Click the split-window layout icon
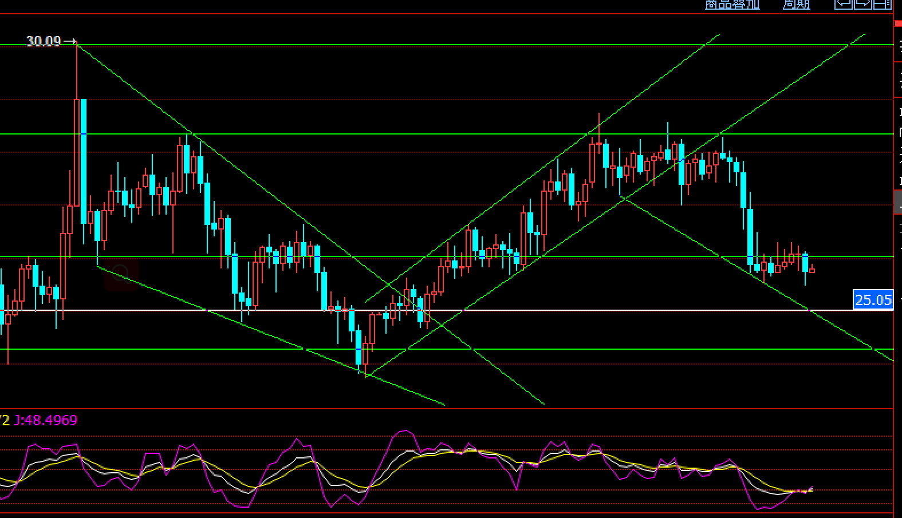Image resolution: width=902 pixels, height=518 pixels. coord(883,5)
